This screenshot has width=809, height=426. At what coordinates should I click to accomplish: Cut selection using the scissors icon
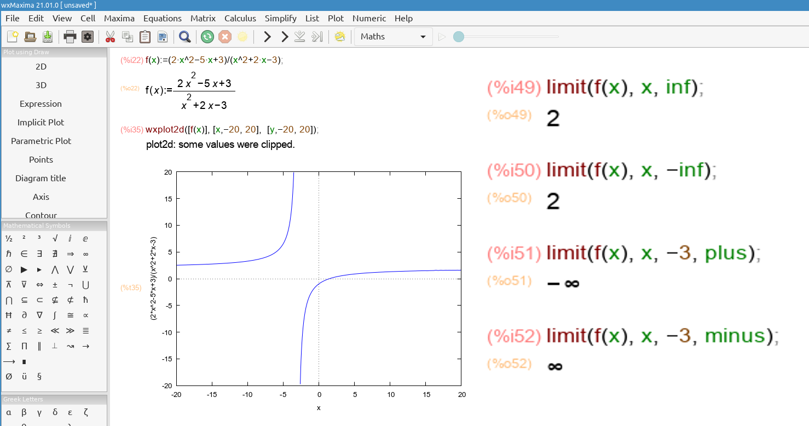[x=110, y=36]
